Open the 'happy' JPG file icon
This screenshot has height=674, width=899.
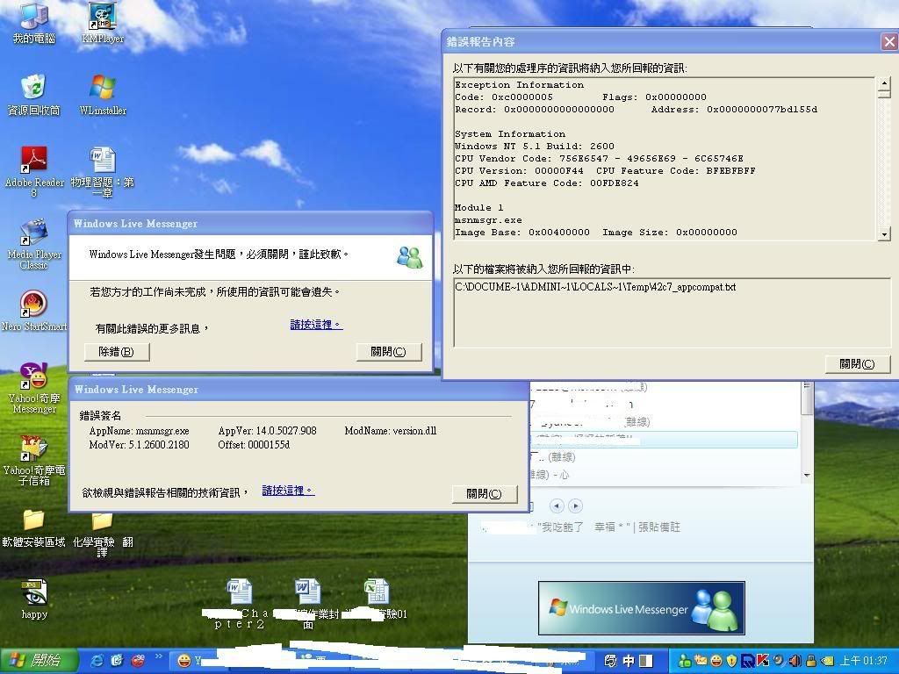[34, 592]
